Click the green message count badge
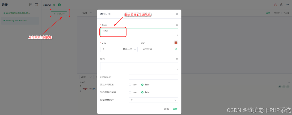This screenshot has width=292, height=115. [x=59, y=5]
